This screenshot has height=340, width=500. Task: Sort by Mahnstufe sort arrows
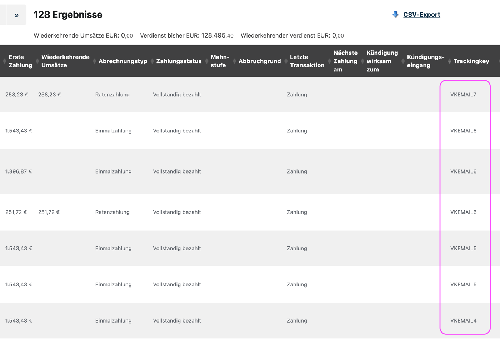click(206, 61)
